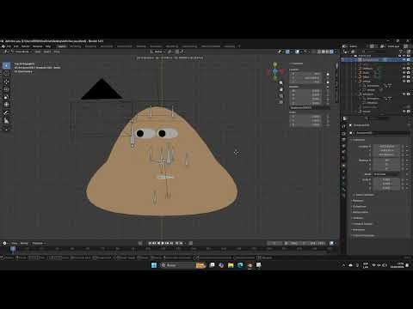The height and width of the screenshot is (309, 413).
Task: Open the Playback popover in timeline
Action: pos(39,243)
